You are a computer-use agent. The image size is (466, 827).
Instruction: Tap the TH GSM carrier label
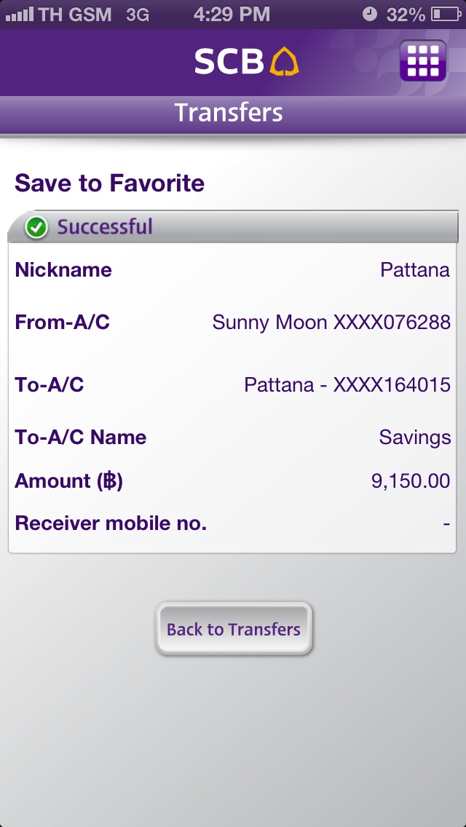pyautogui.click(x=74, y=14)
